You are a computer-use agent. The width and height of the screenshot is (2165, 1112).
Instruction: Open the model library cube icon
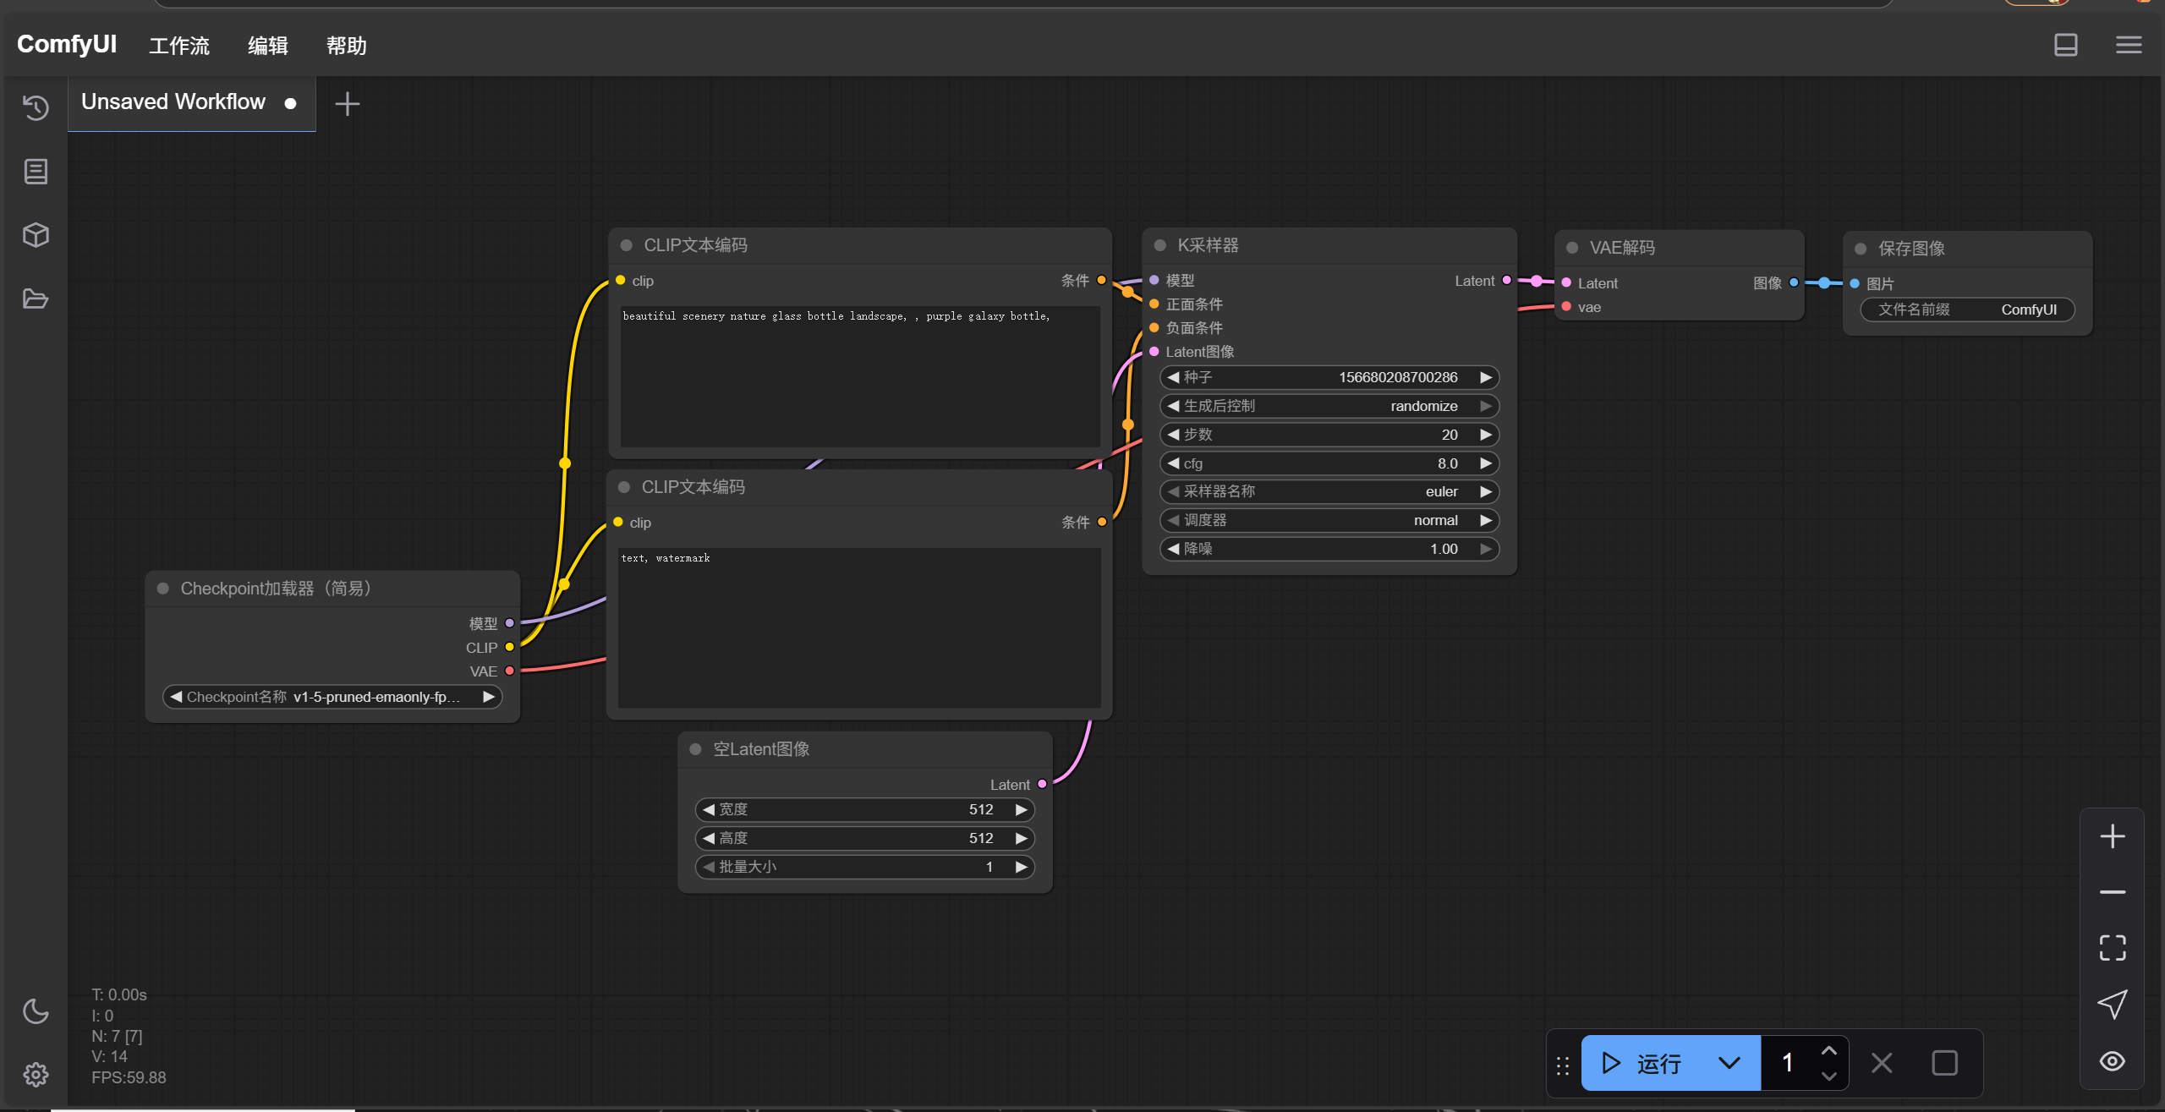(36, 235)
